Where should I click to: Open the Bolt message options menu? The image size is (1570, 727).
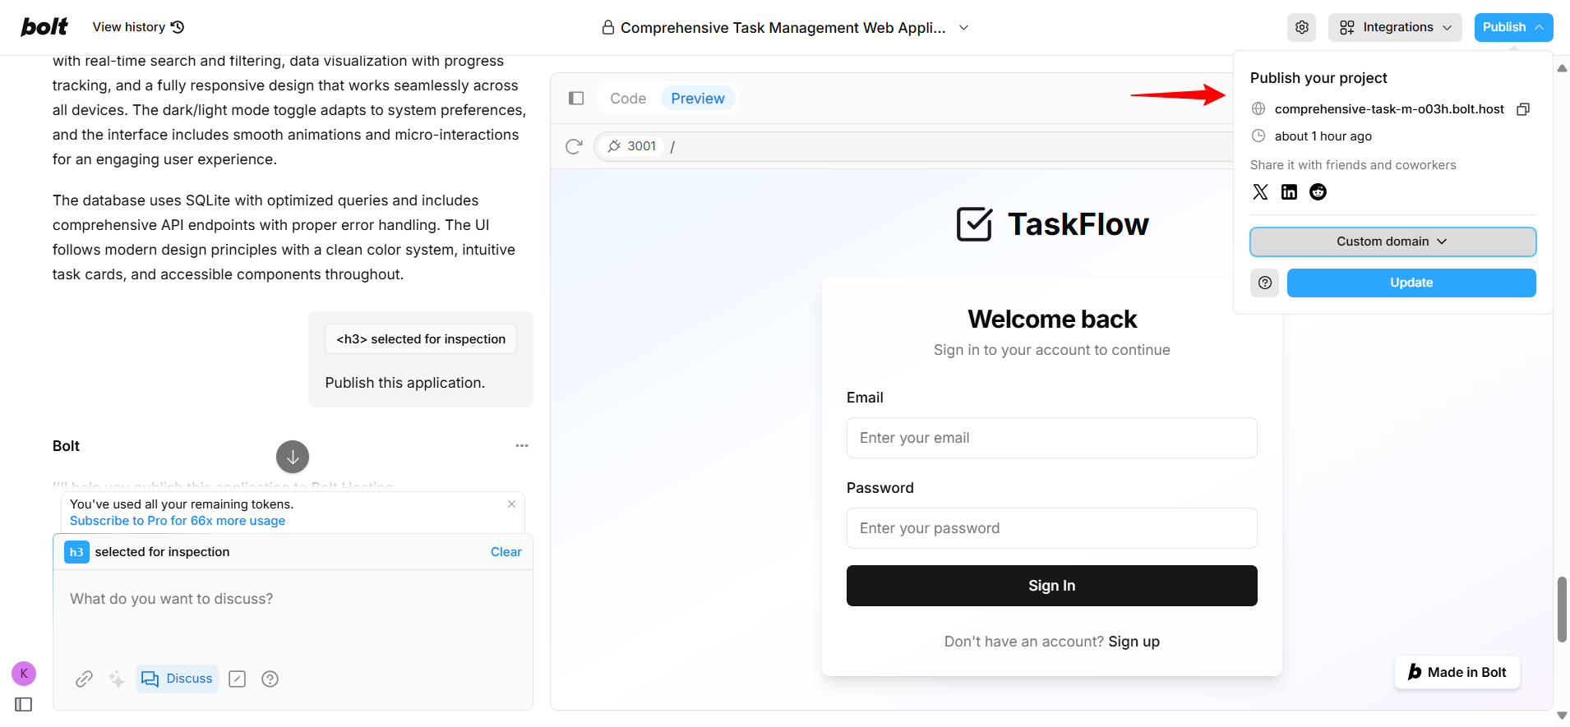(522, 446)
